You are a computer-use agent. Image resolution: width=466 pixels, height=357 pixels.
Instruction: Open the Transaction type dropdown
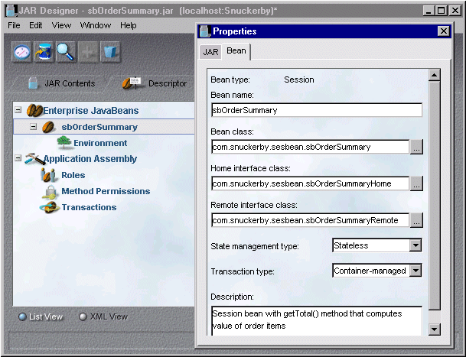pyautogui.click(x=415, y=271)
